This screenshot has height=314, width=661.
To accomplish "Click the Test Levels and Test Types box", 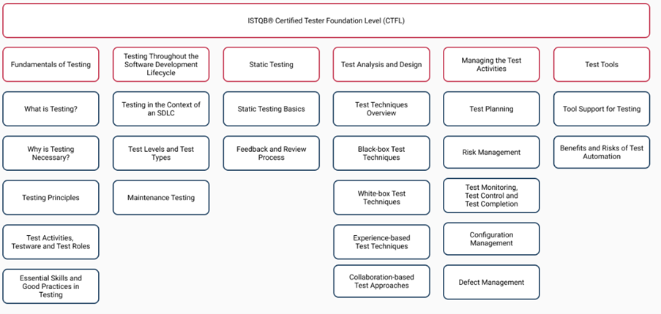I will pos(161,153).
